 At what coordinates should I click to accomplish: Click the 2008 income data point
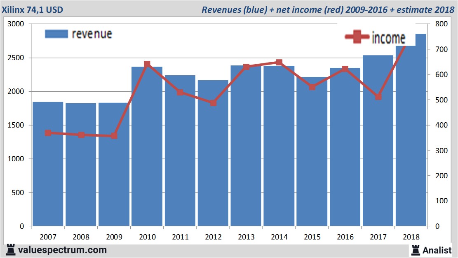82,135
